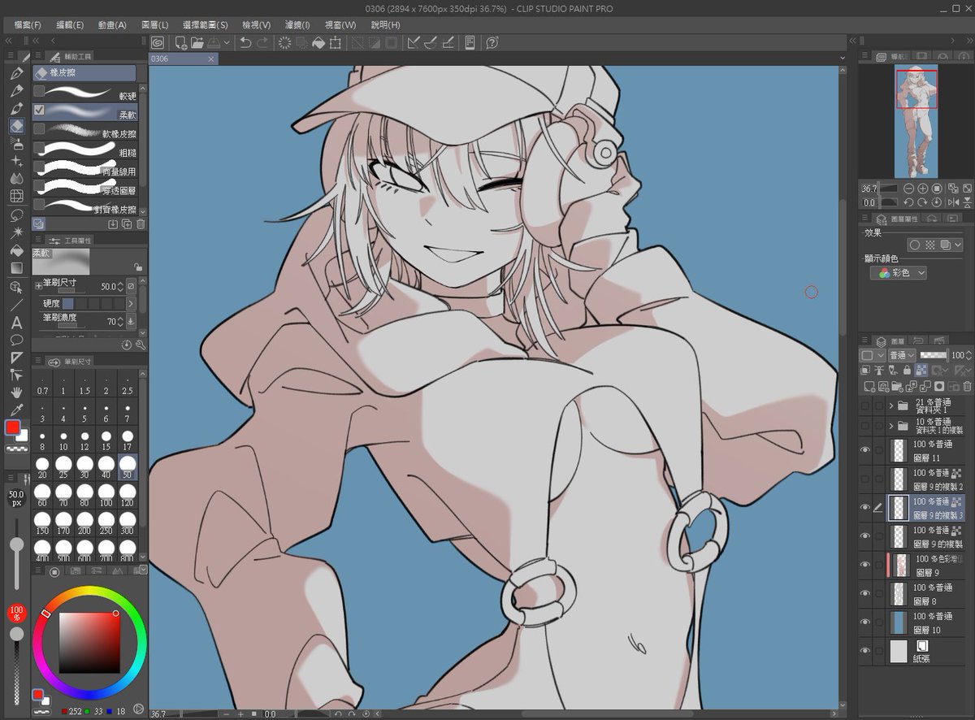
Task: Select the 軟橡皮擦 sub tool
Action: 85,130
